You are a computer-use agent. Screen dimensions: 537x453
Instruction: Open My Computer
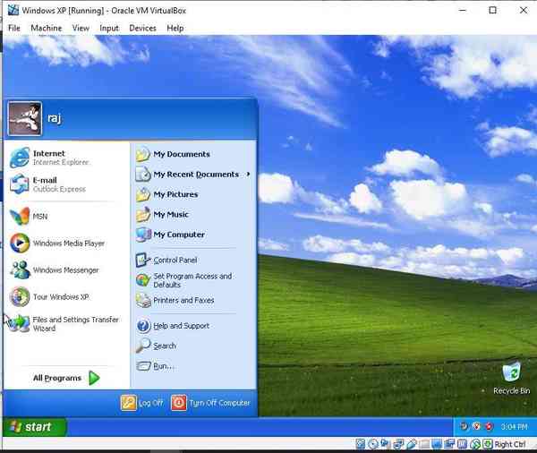click(178, 235)
